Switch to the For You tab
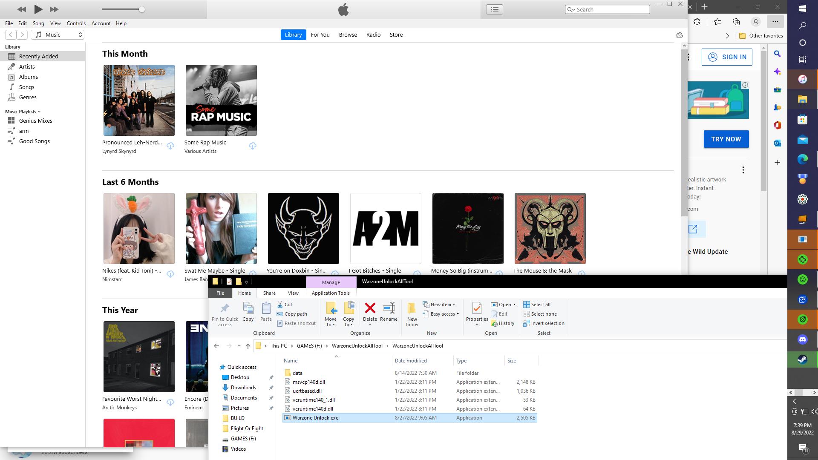This screenshot has height=460, width=818. [320, 35]
